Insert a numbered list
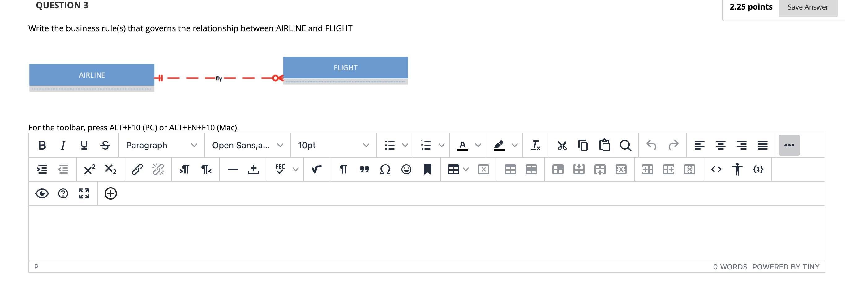This screenshot has height=288, width=845. (426, 145)
